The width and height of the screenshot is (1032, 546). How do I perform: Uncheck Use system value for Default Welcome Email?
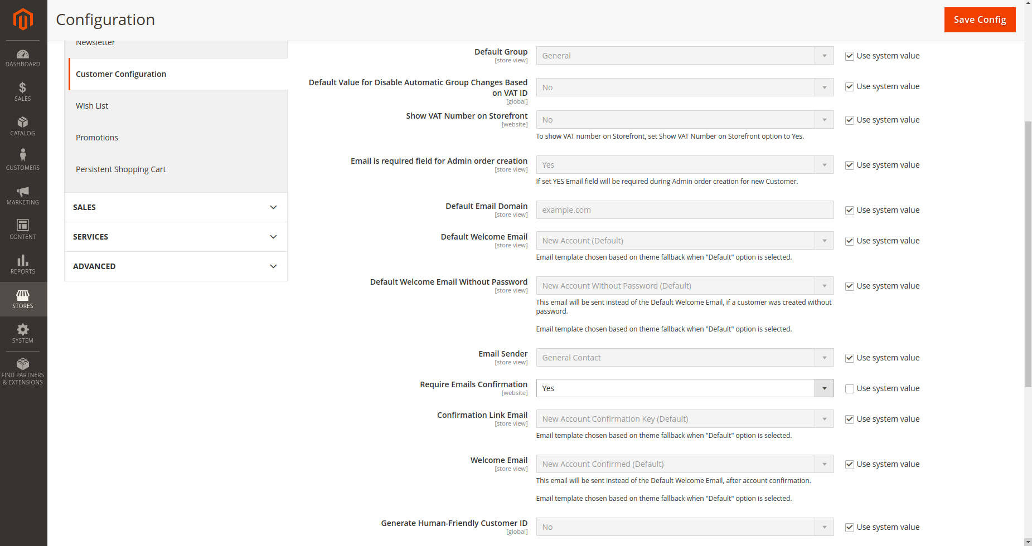tap(850, 241)
